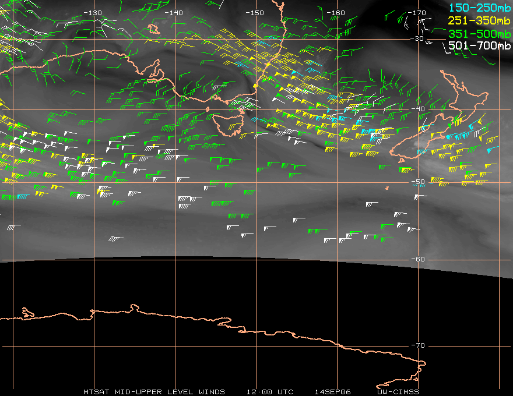The image size is (513, 396).
Task: Click the -140 longitude label
Action: coord(174,13)
